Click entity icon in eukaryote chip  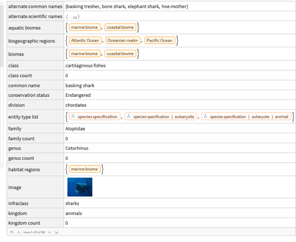click(129, 117)
